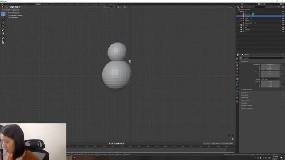Screen dimensions: 285x160
Task: Toggle snapping magnet in viewport header
Action: pyautogui.click(x=118, y=7)
